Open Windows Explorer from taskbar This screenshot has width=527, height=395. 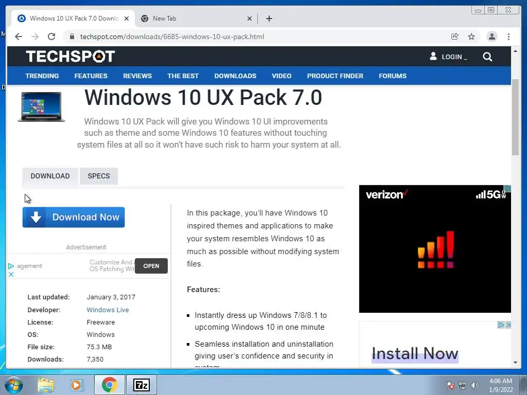tap(46, 385)
